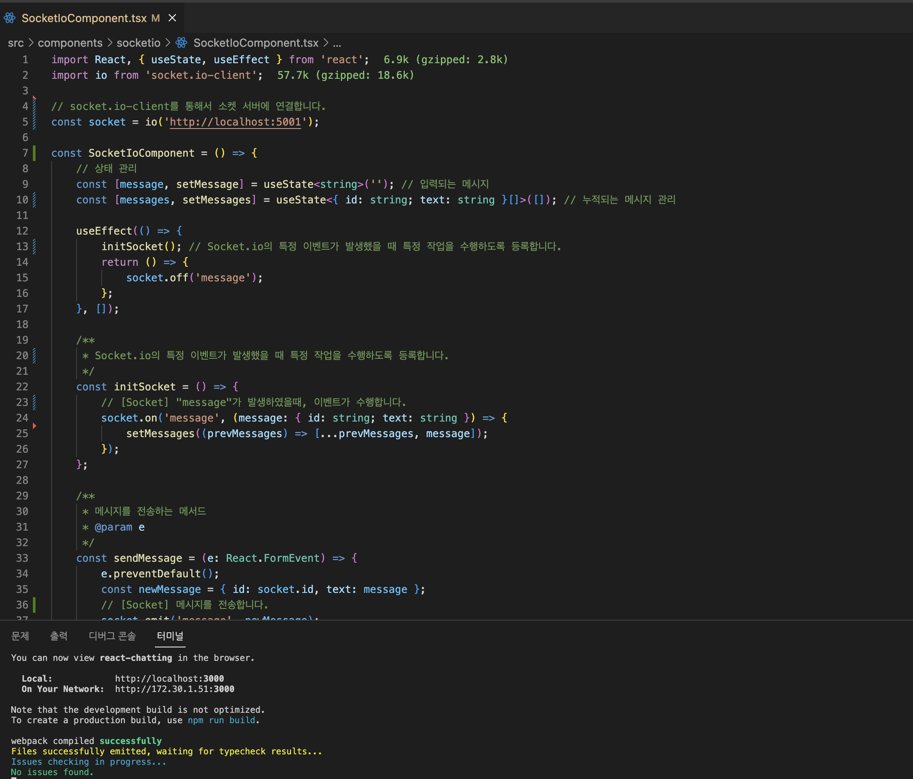Viewport: 913px width, 779px height.
Task: Click red deleted-lines arrow near line 25
Action: coord(34,425)
